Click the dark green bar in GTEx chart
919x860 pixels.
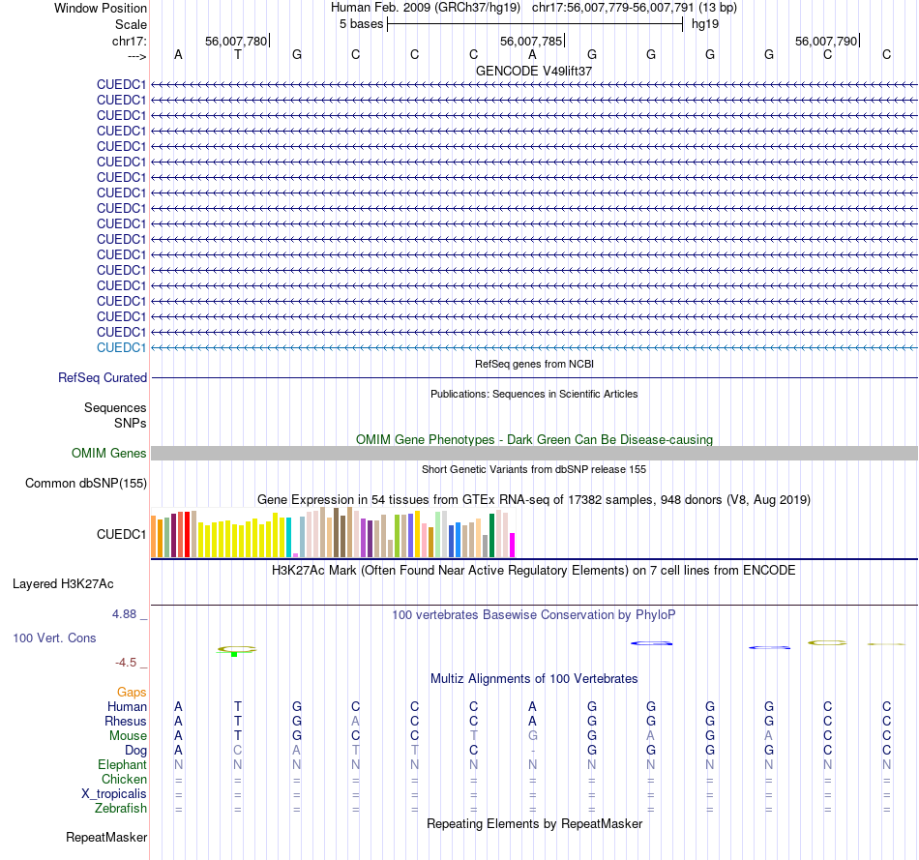click(491, 535)
